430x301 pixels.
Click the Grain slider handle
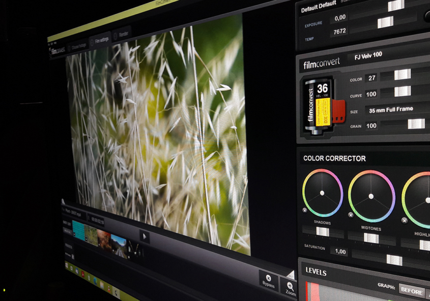click(x=416, y=124)
